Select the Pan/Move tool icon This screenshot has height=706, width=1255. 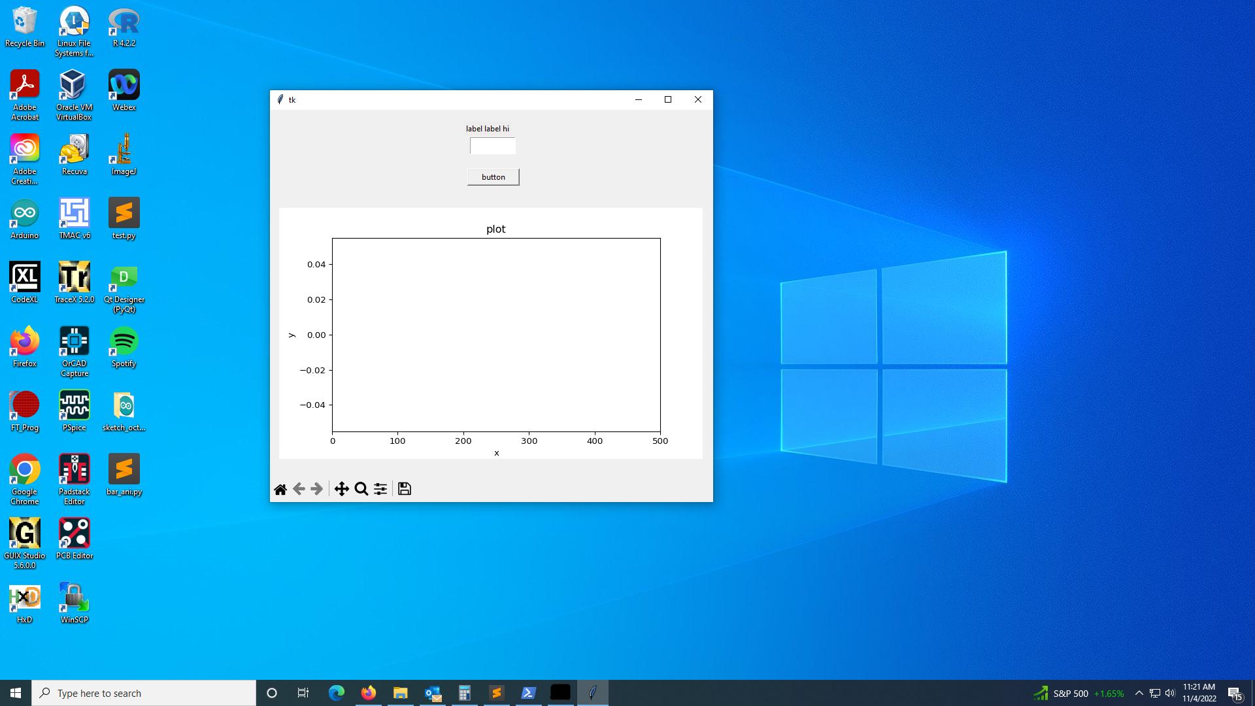coord(341,489)
